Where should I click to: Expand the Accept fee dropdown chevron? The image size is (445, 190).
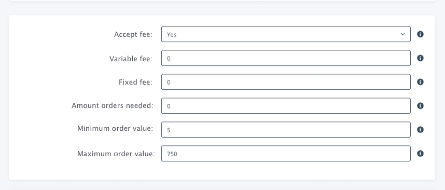pyautogui.click(x=402, y=34)
